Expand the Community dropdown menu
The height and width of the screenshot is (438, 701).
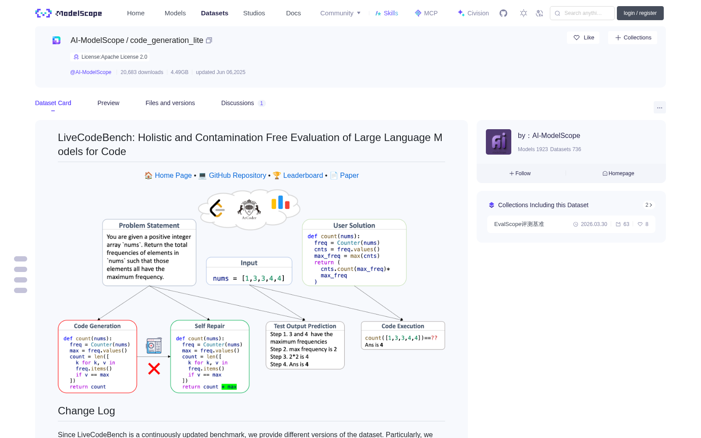[340, 13]
